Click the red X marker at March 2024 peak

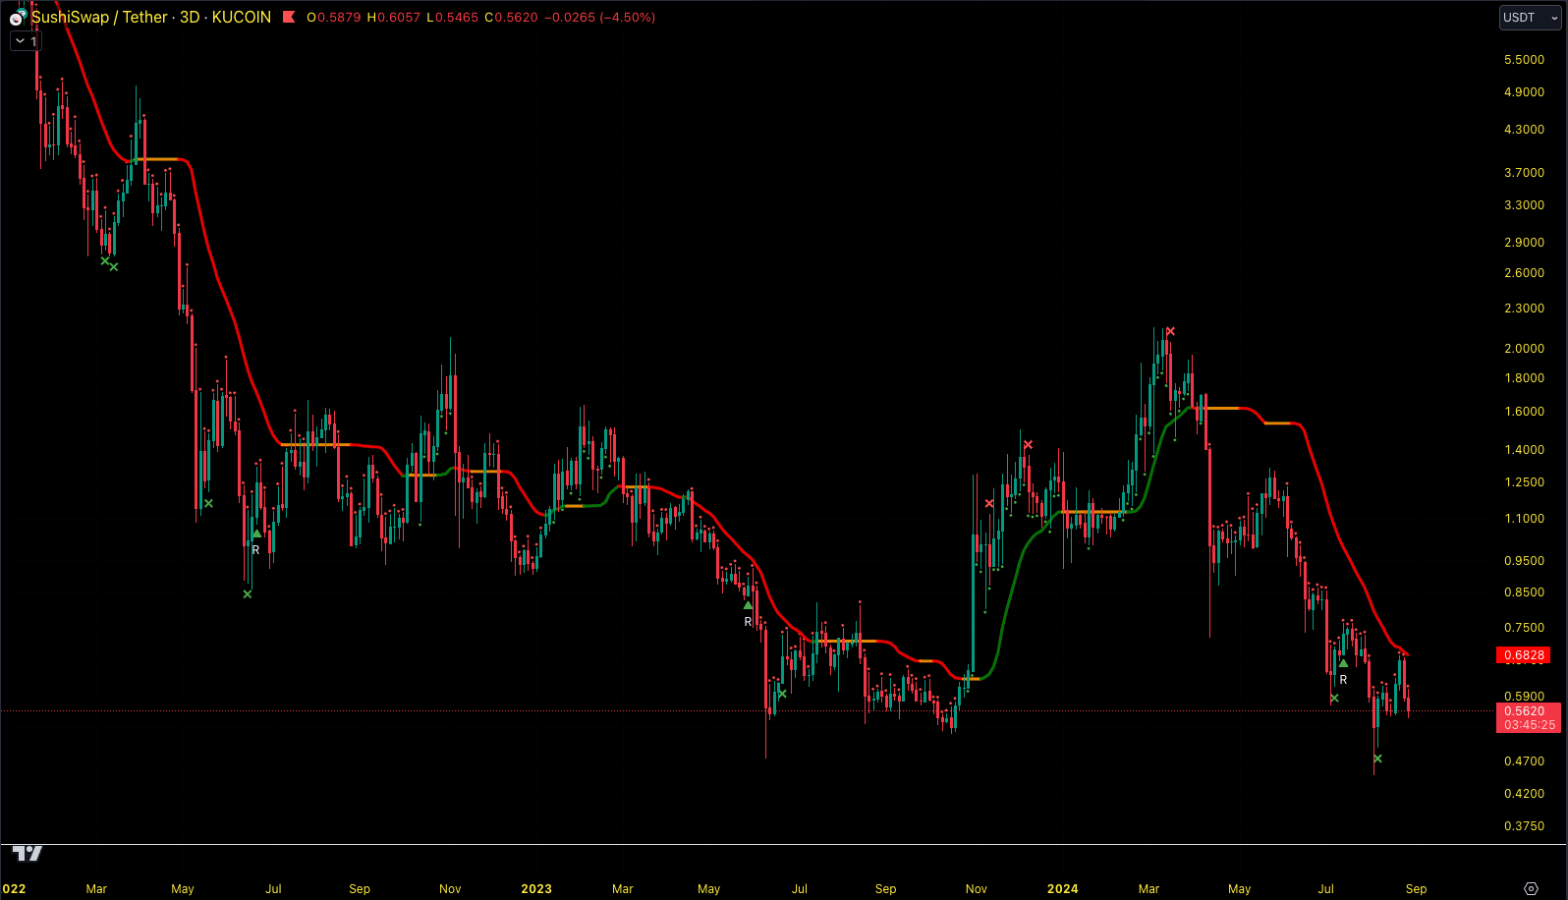pyautogui.click(x=1170, y=331)
